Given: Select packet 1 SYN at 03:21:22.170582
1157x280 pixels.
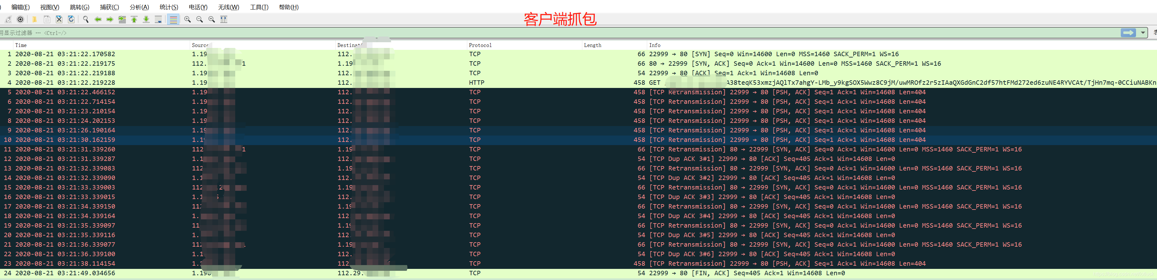Looking at the screenshot, I should click(x=578, y=54).
